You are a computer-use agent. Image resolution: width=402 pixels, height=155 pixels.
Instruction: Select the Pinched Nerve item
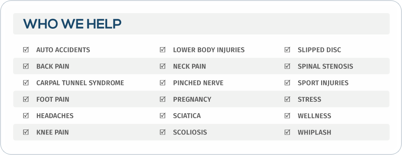(x=198, y=83)
